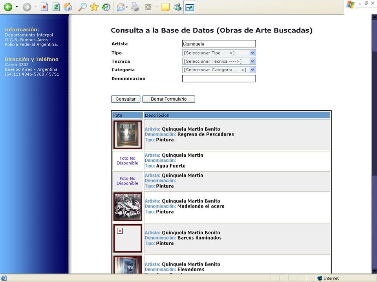Open the Seleccionar Tipo dropdown
This screenshot has height=282, width=377.
(x=219, y=53)
